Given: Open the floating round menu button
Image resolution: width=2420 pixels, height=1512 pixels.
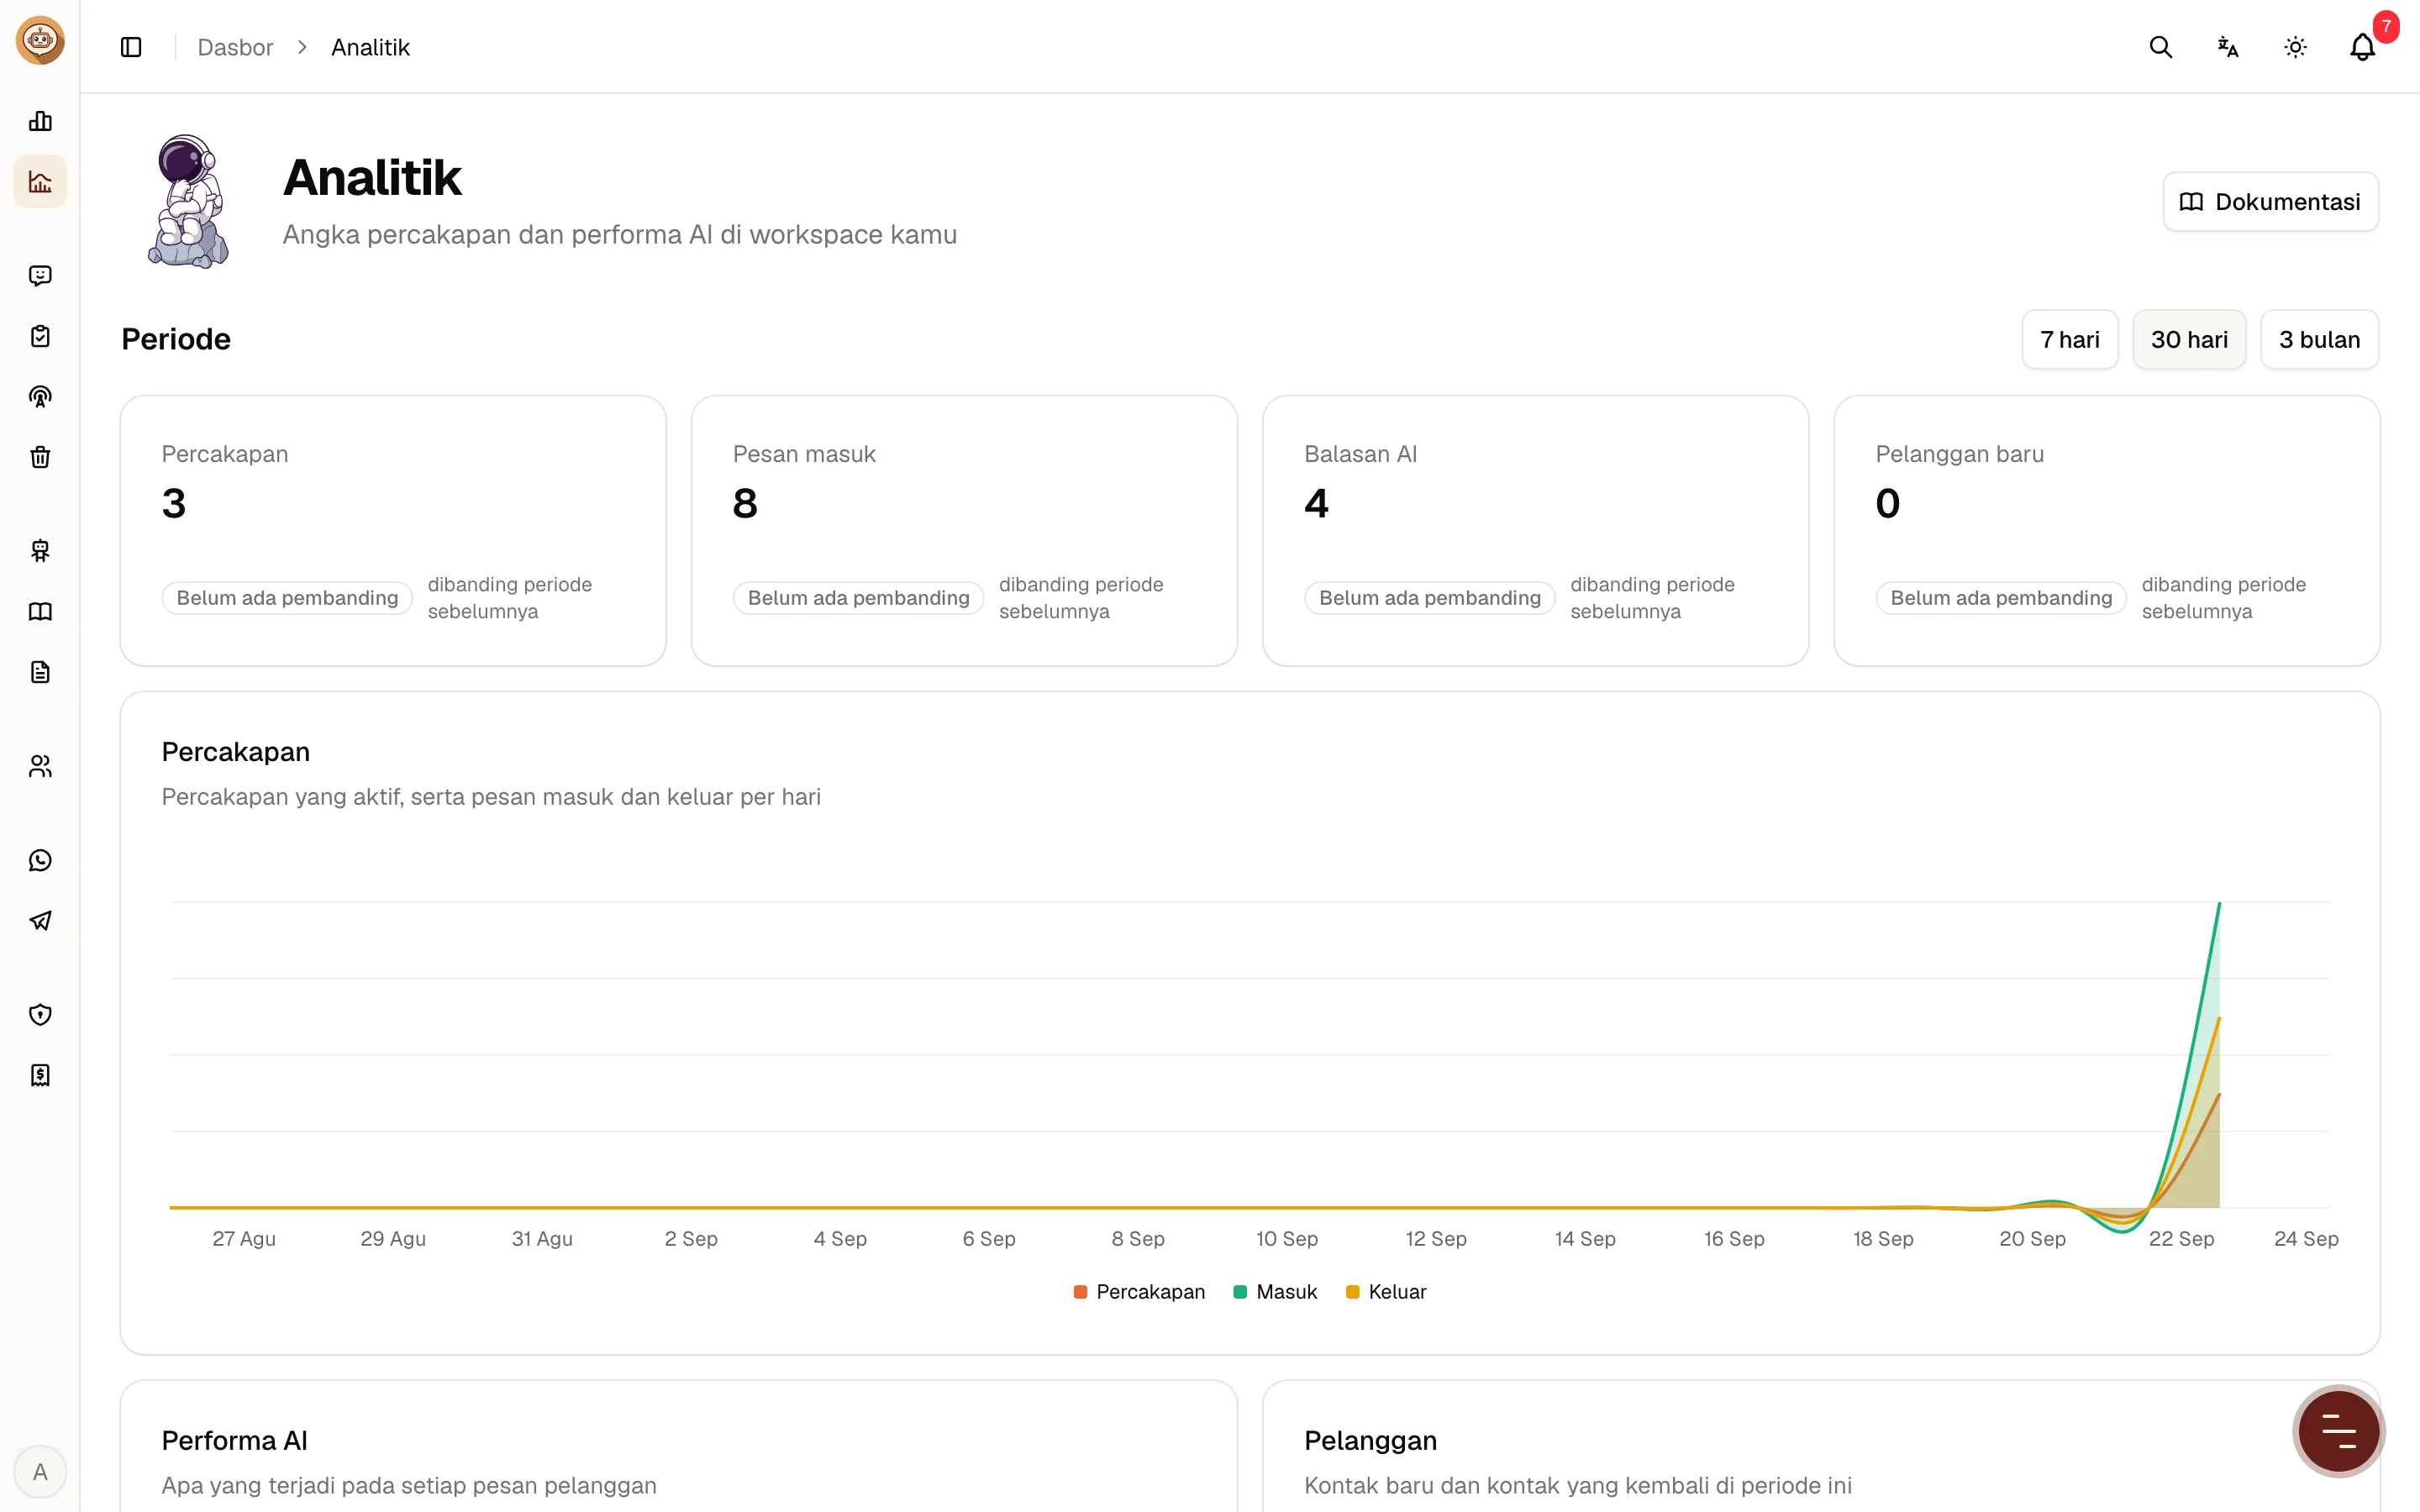Looking at the screenshot, I should (2338, 1431).
